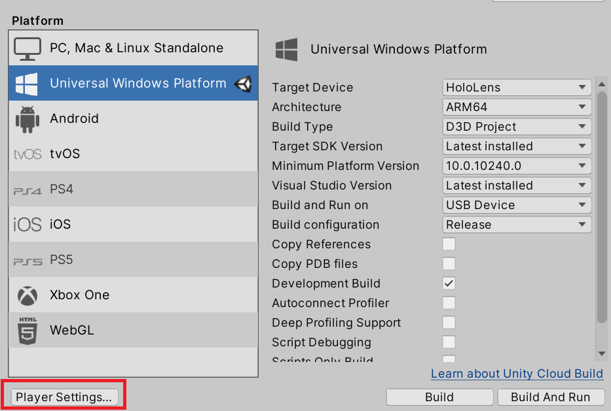Click the Copy PDB files label
The image size is (611, 411).
pyautogui.click(x=315, y=263)
